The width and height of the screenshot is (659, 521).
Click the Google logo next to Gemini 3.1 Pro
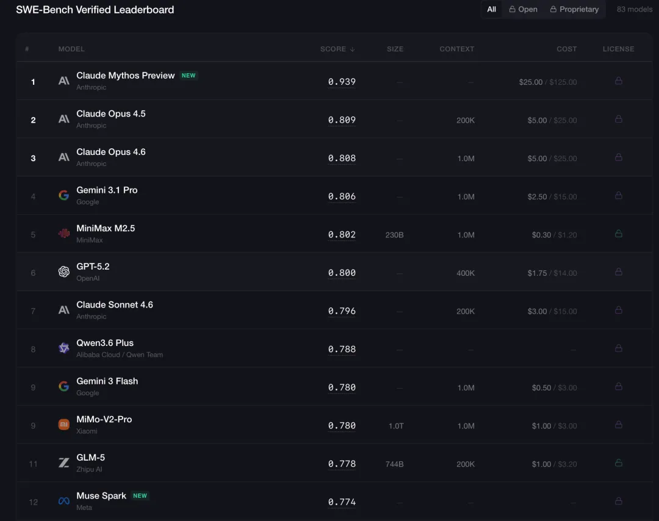click(x=63, y=196)
